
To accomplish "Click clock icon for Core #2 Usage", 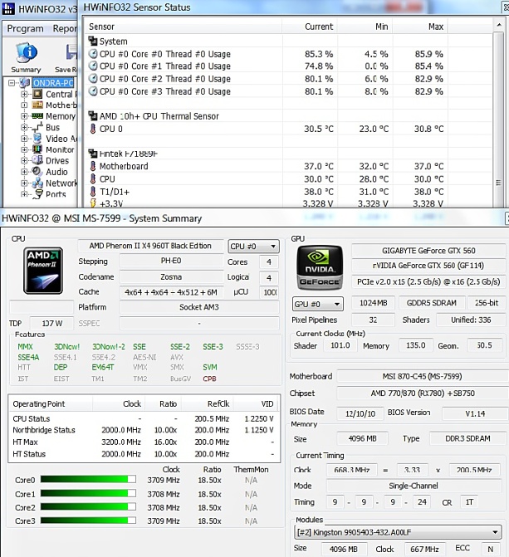I will (x=93, y=79).
